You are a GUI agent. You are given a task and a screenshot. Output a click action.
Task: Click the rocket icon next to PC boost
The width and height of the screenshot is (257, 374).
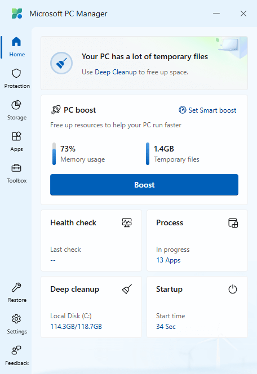(x=56, y=110)
